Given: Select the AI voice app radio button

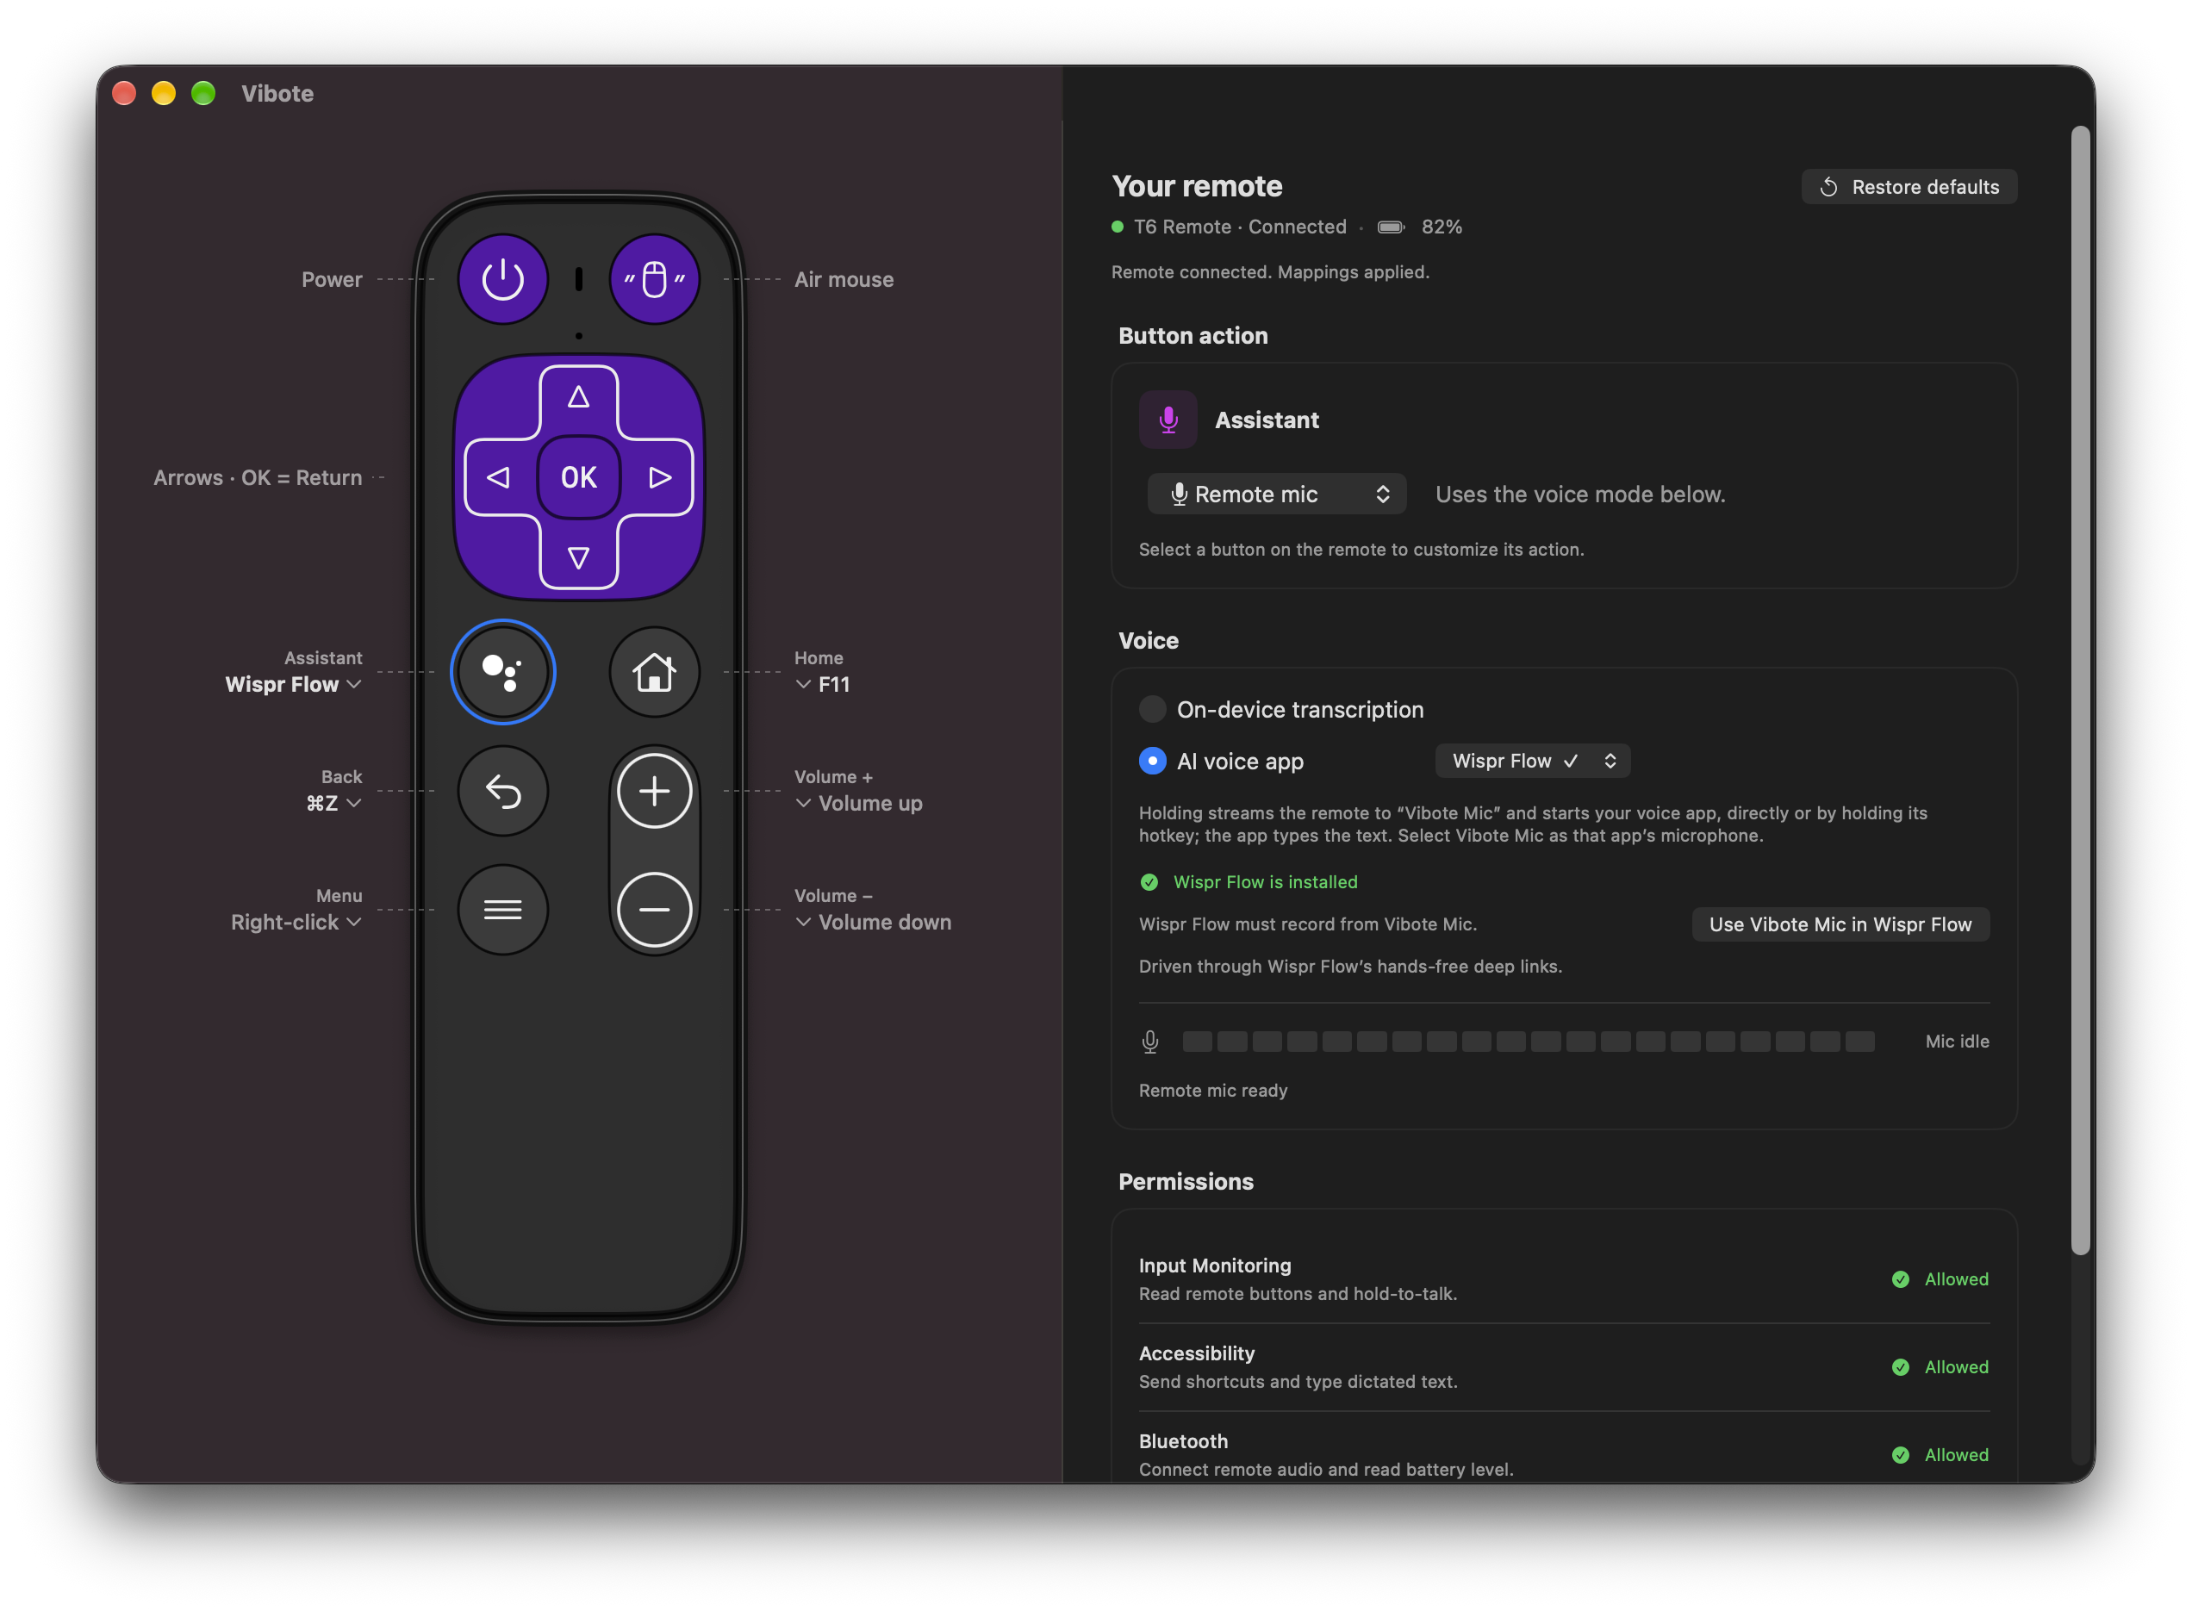Looking at the screenshot, I should 1153,761.
